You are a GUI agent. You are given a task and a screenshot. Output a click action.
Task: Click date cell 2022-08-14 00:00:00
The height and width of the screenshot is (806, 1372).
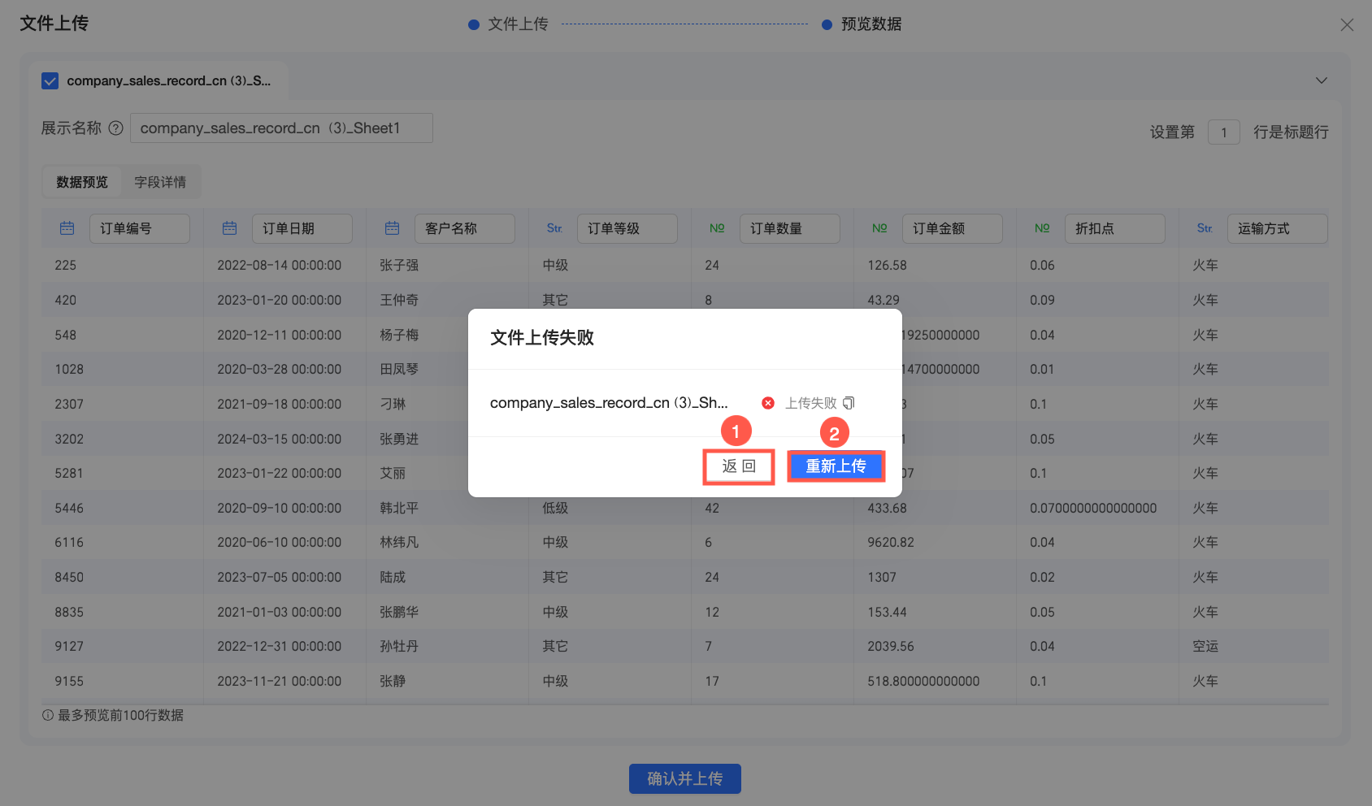[280, 266]
